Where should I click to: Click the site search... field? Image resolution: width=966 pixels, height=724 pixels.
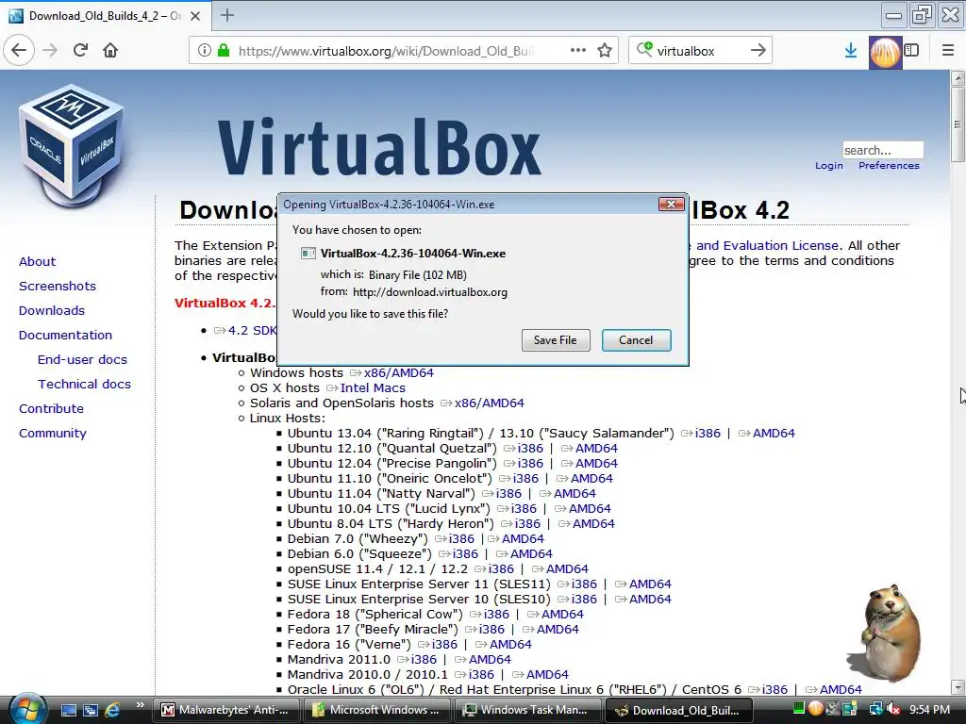(883, 150)
